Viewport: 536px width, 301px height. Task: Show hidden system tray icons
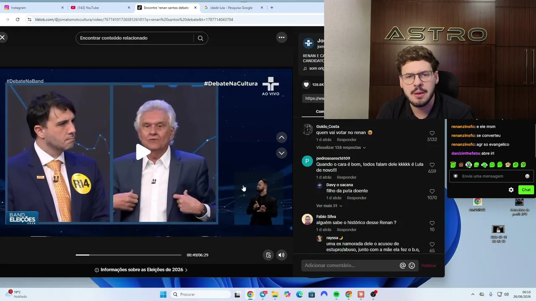coord(473,294)
